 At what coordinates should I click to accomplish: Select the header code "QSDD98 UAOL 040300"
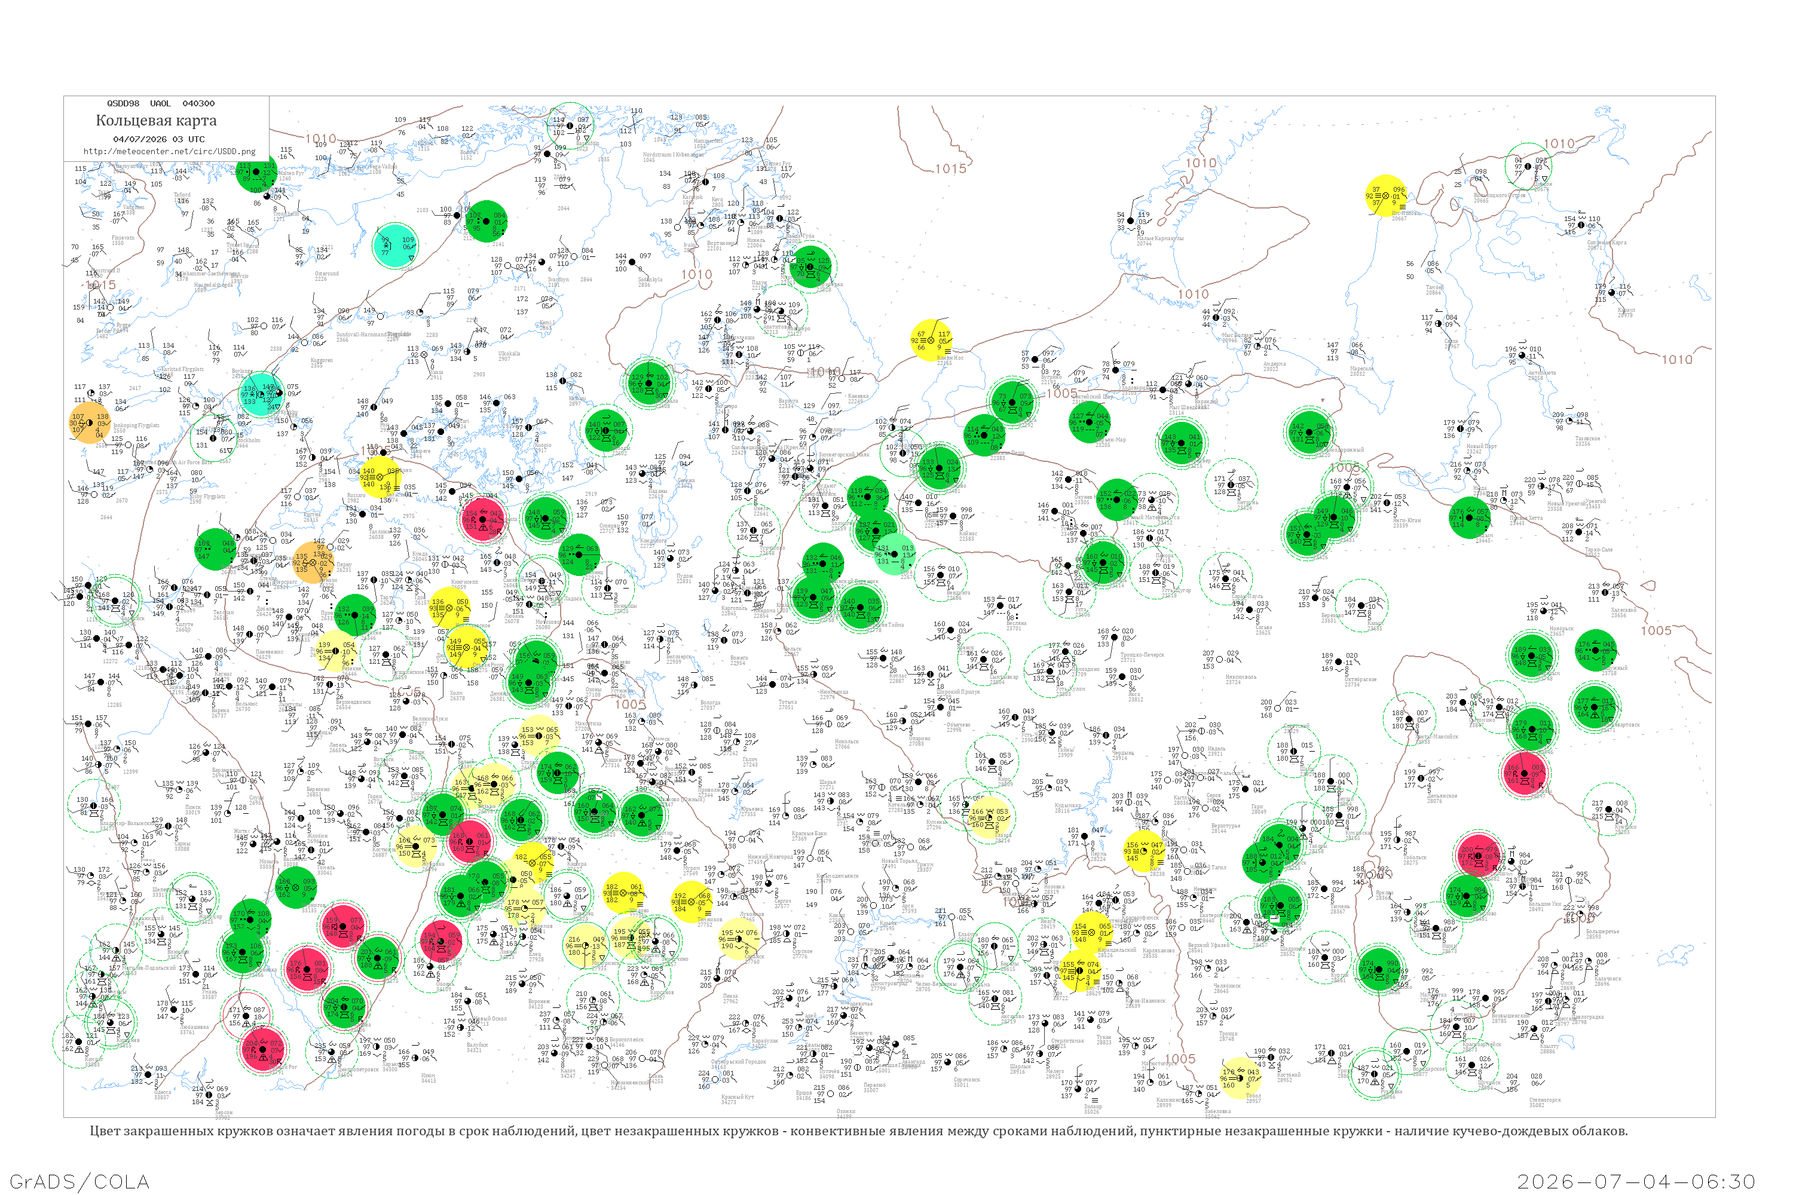click(x=161, y=103)
